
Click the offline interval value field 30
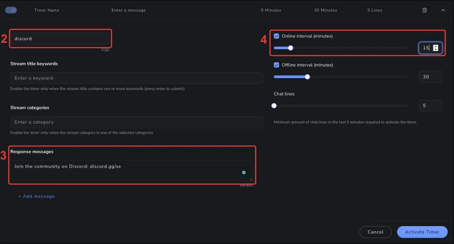pos(430,77)
